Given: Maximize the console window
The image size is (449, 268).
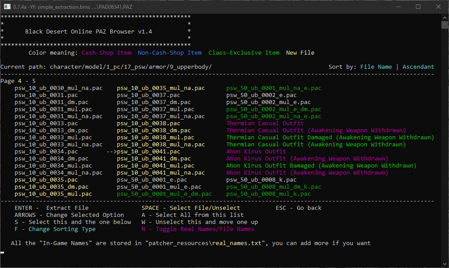Looking at the screenshot, I should pos(418,7).
